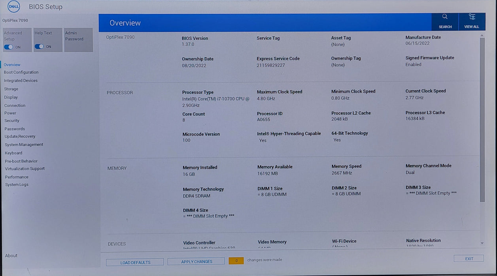
Task: Click the Intel Hyper-Threading Capable label
Action: [289, 134]
